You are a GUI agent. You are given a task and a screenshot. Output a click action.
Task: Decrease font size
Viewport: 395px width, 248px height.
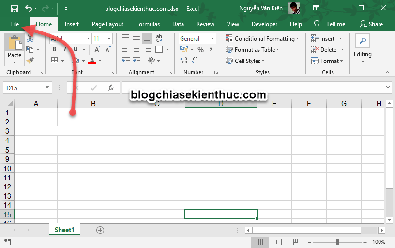(x=108, y=50)
